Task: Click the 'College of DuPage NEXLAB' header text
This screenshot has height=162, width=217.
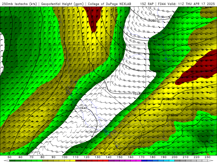Action: pos(110,4)
